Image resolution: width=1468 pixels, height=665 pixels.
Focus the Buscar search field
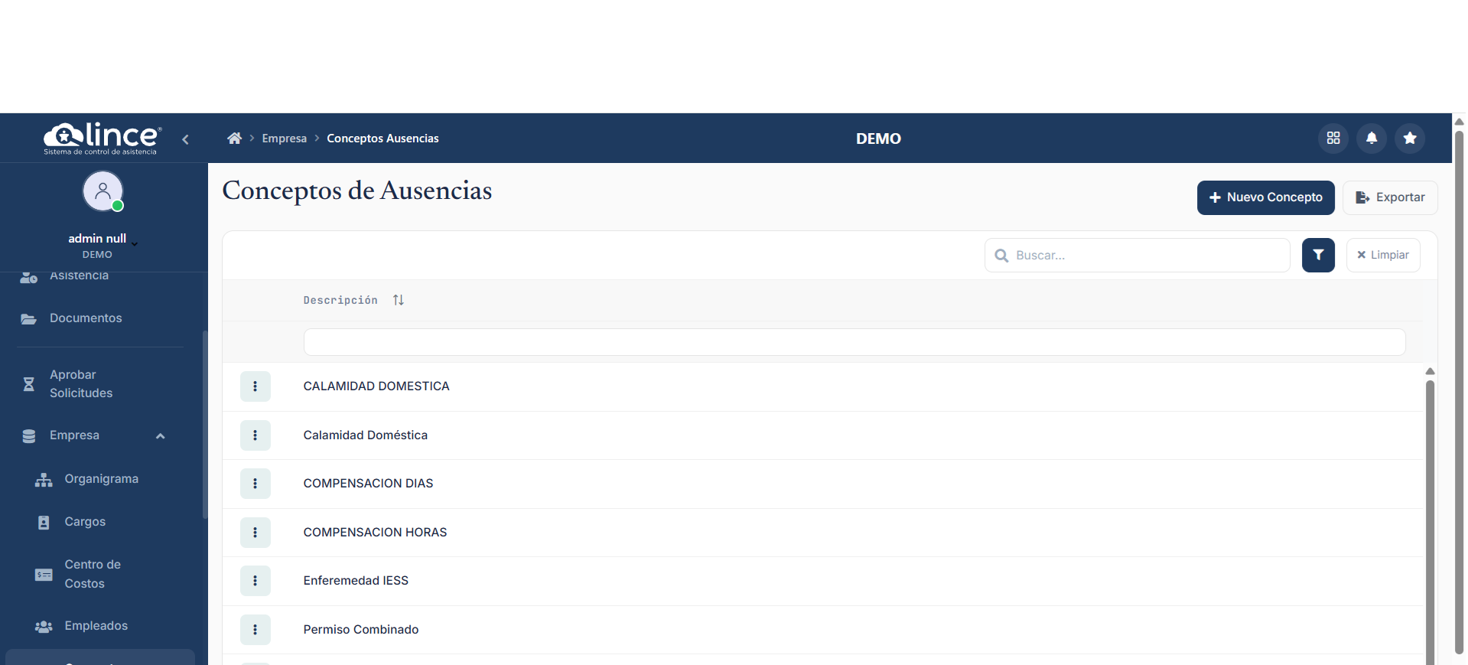(x=1137, y=255)
